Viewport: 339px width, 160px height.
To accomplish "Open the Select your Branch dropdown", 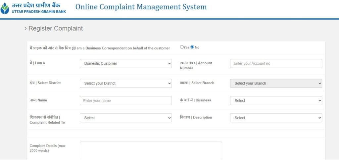I will click(276, 83).
